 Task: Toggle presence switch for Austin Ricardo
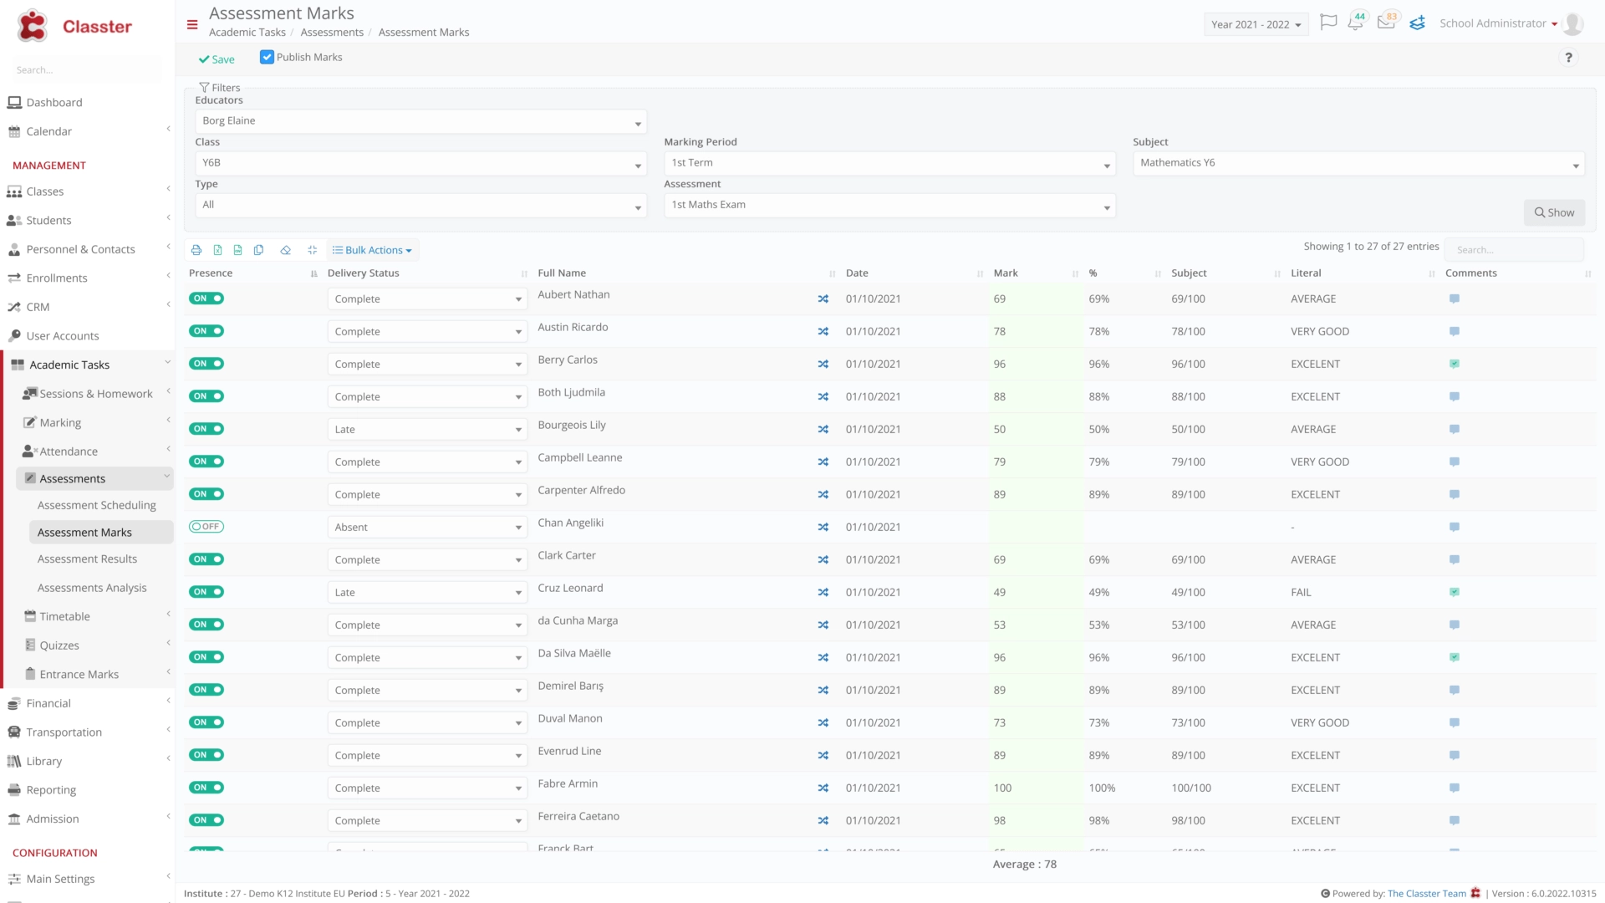[x=206, y=331]
